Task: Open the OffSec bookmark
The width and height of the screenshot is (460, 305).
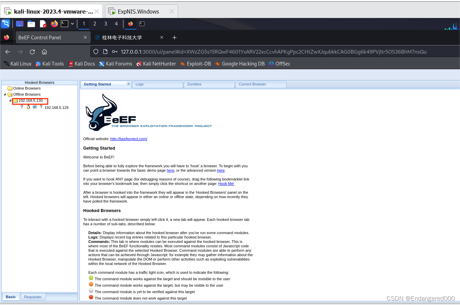Action: click(279, 63)
